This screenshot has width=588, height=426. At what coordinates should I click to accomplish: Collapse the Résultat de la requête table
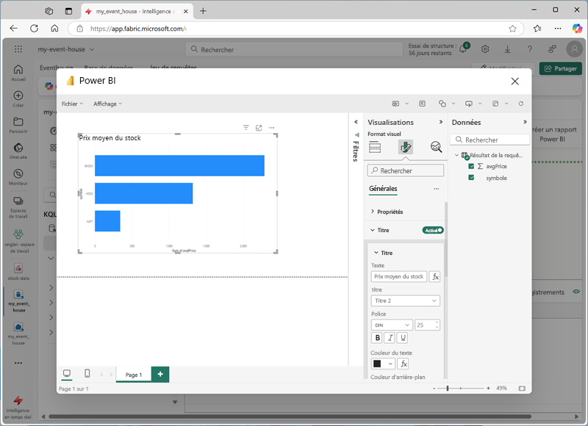[x=456, y=155]
